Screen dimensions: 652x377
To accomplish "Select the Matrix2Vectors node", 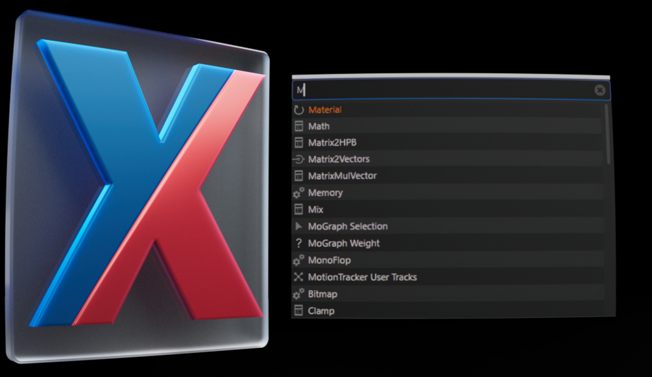I will pyautogui.click(x=448, y=159).
